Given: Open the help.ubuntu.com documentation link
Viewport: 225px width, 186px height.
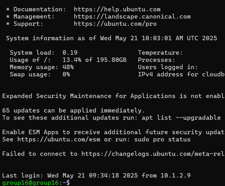Looking at the screenshot, I should 117,9.
